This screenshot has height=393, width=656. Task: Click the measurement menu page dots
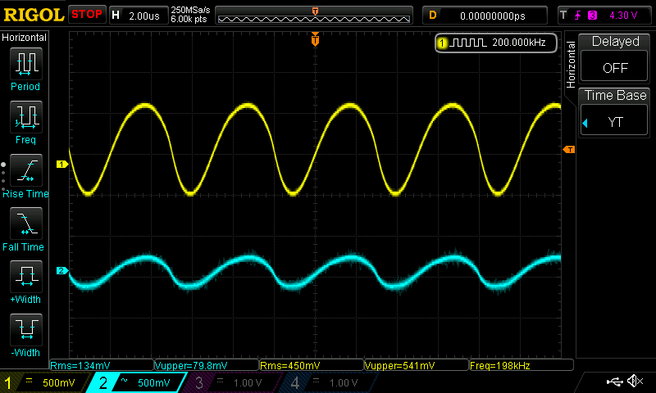3,178
